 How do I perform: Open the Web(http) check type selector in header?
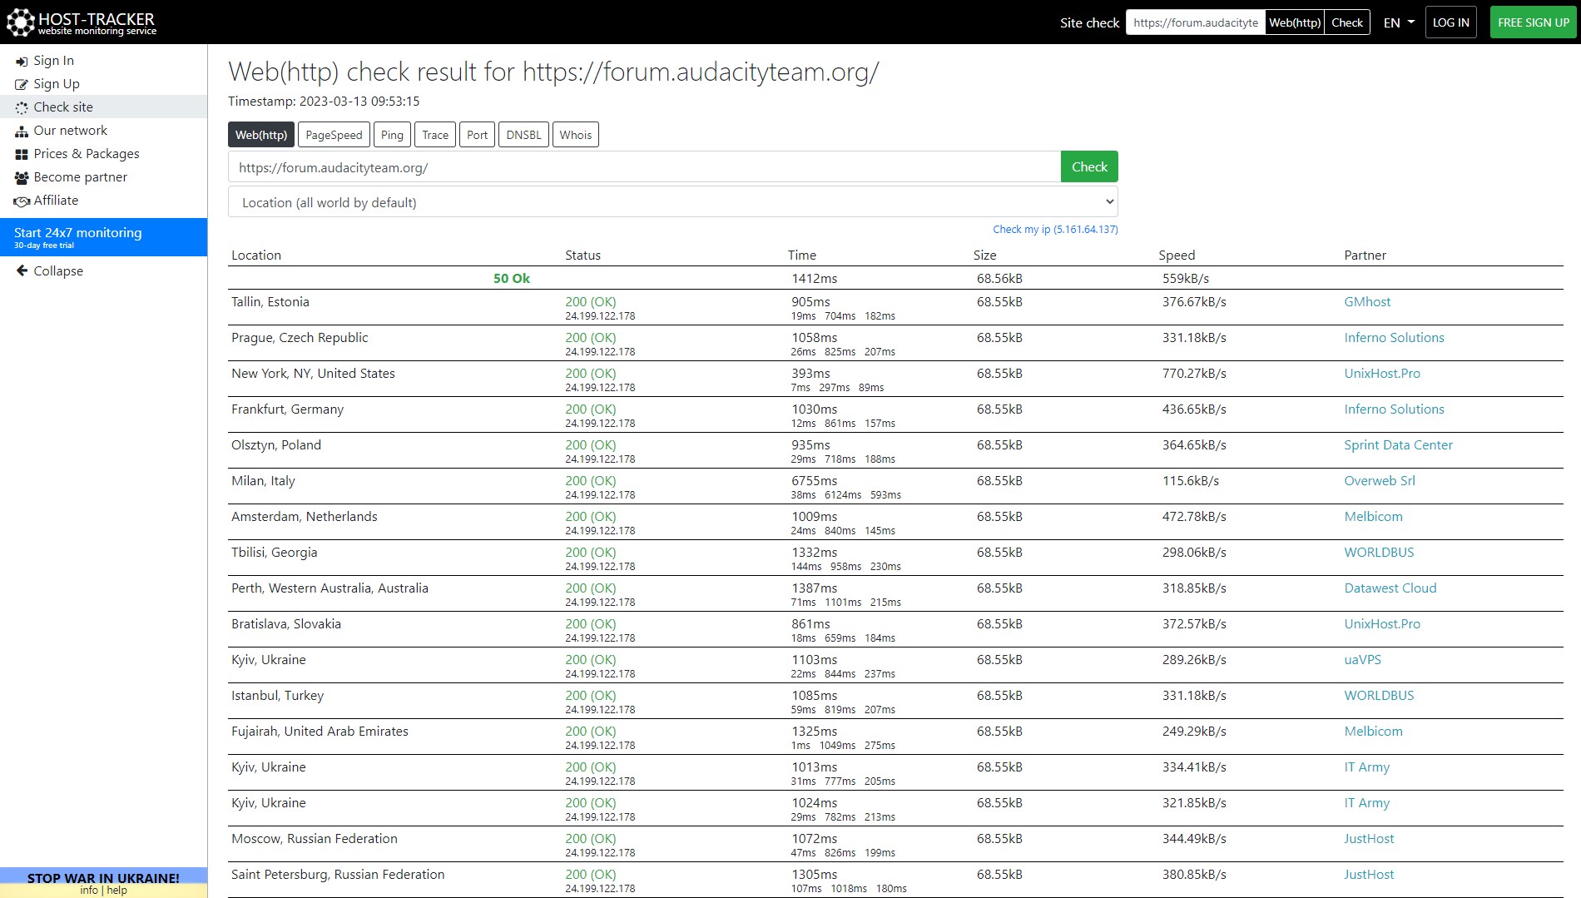point(1294,22)
